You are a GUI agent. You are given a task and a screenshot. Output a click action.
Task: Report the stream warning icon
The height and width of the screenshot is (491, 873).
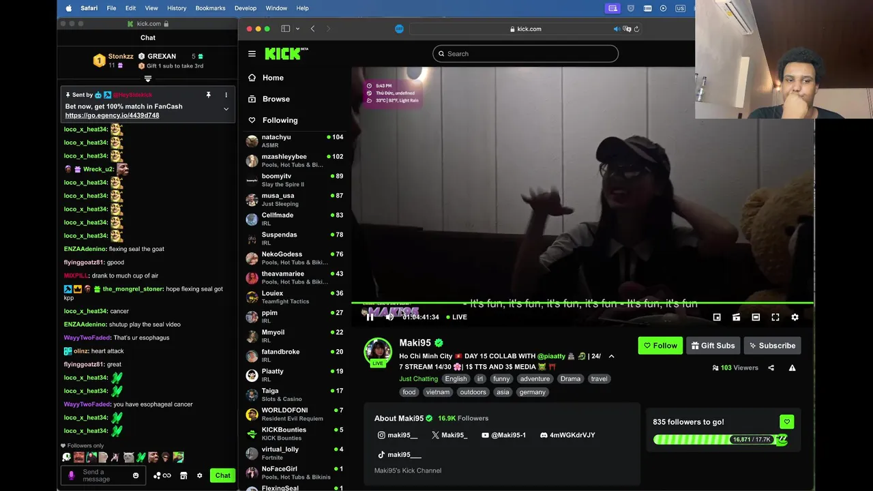[x=792, y=368]
